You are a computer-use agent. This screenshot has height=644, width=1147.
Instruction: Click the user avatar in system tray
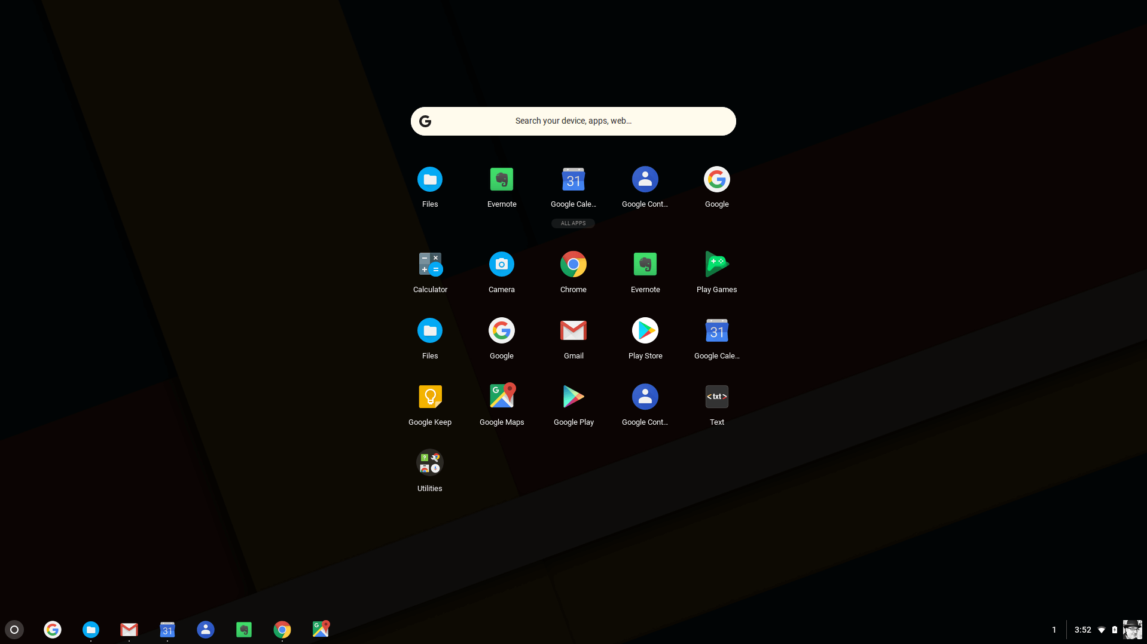click(x=1133, y=630)
